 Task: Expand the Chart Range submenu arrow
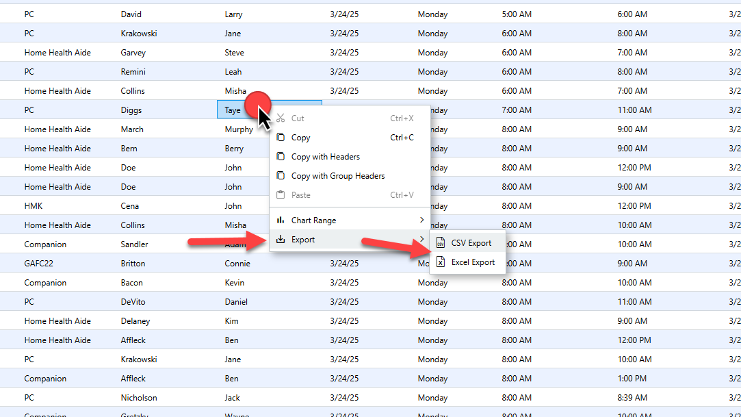(421, 220)
